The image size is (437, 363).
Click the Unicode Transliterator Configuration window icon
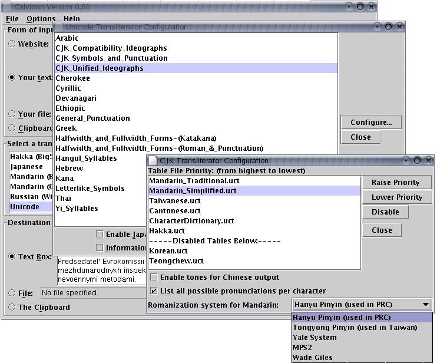click(59, 27)
